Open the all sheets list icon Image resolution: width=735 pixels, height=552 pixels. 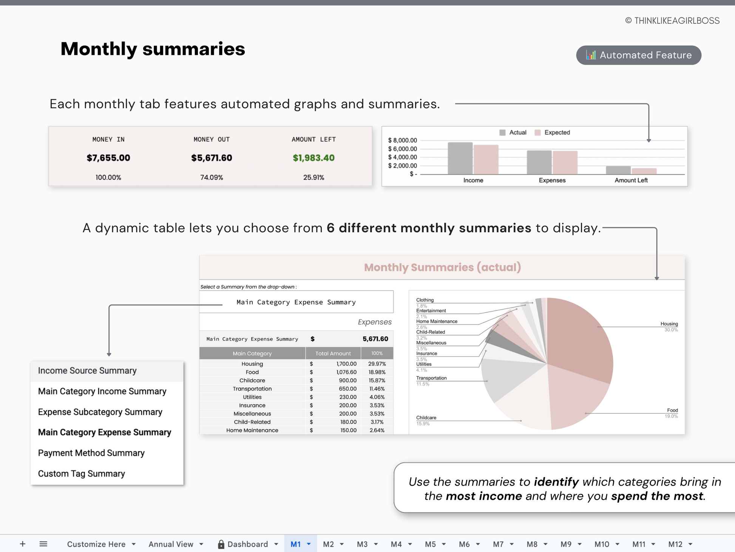click(43, 544)
